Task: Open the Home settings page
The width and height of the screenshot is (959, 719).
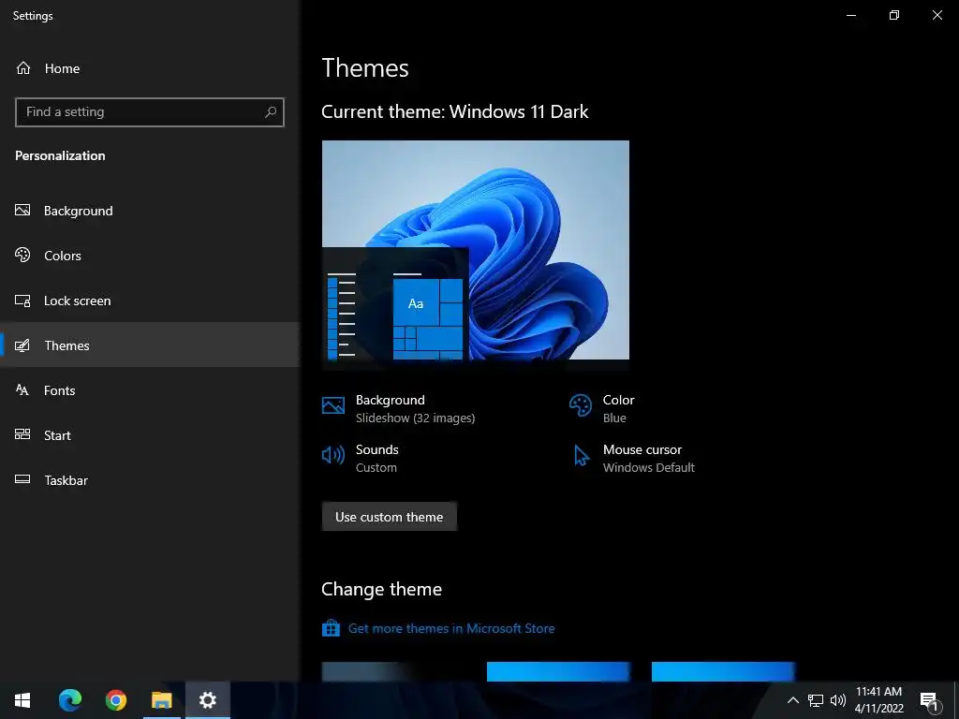Action: click(150, 68)
